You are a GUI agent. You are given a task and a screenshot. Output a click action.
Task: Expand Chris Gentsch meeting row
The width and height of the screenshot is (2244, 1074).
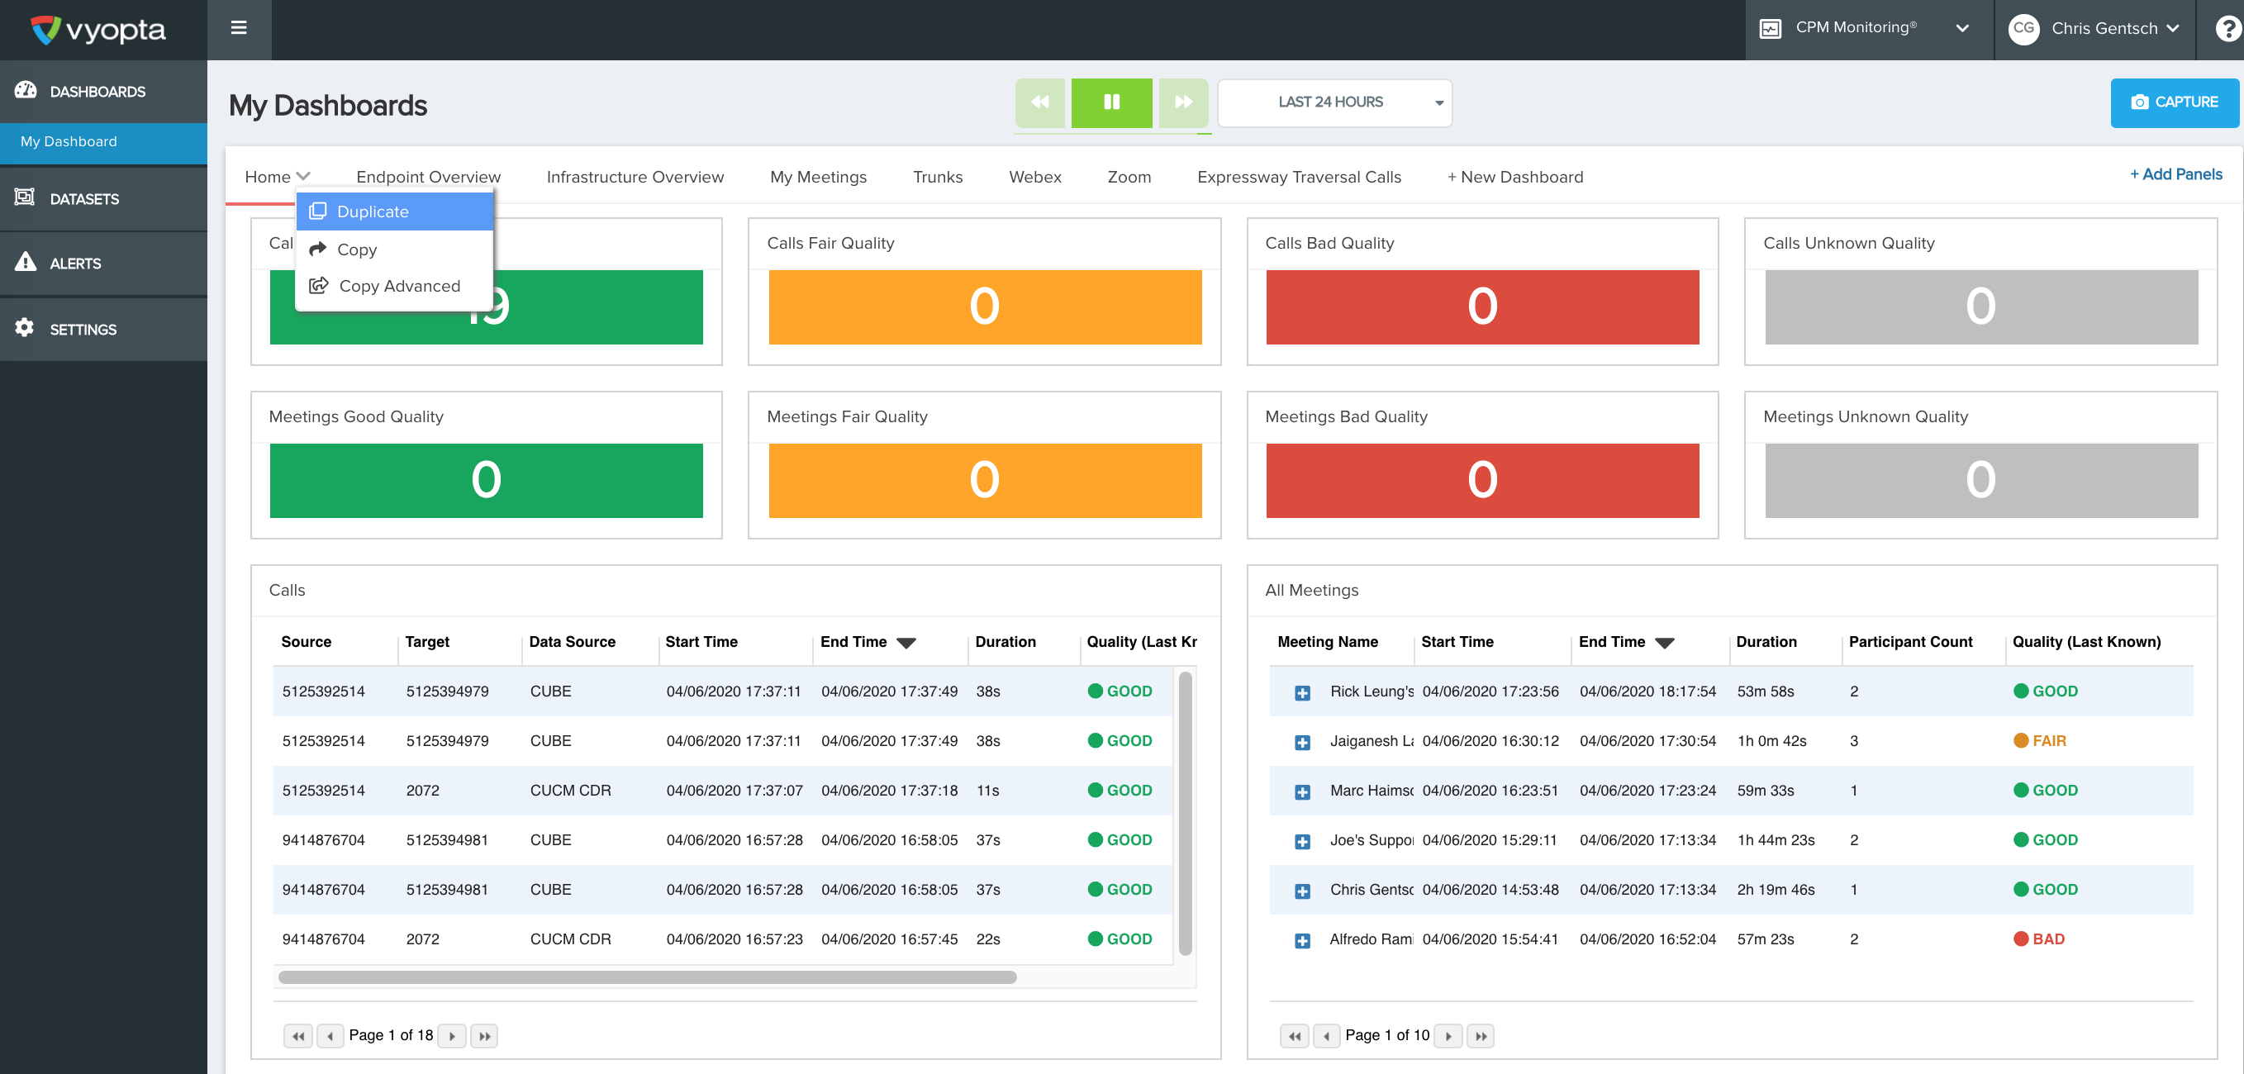1301,891
